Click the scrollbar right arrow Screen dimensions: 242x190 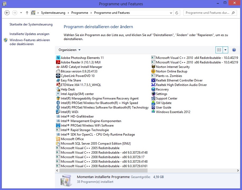(x=238, y=171)
